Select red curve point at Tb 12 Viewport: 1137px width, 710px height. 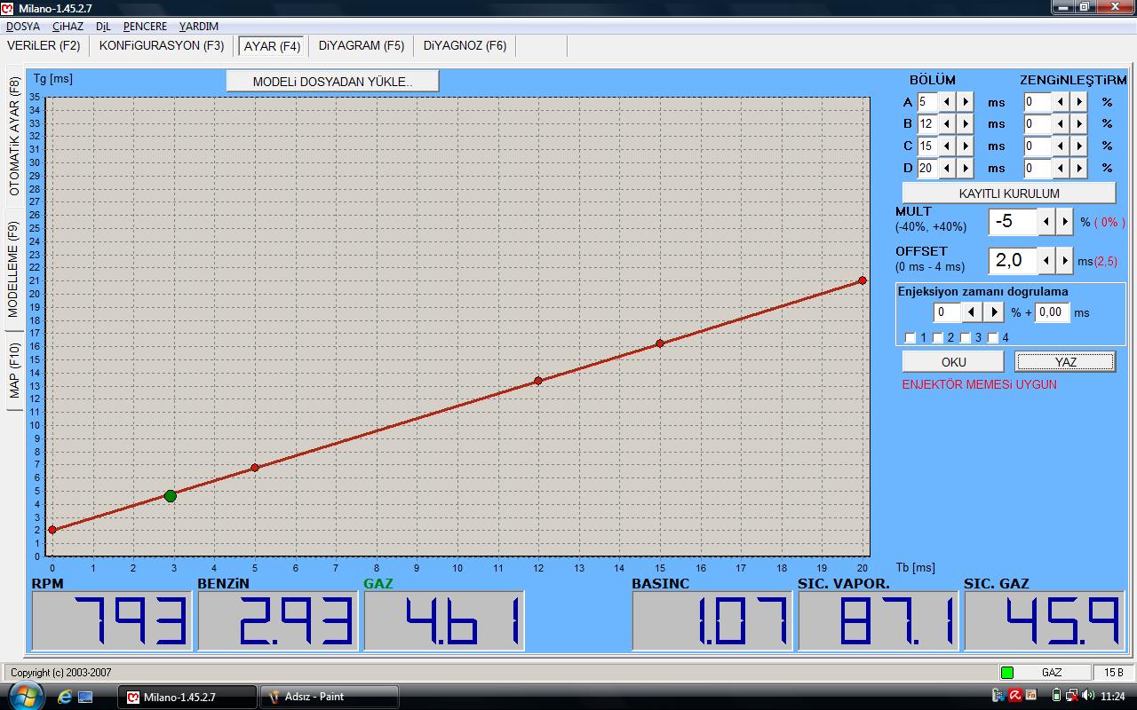(x=538, y=381)
